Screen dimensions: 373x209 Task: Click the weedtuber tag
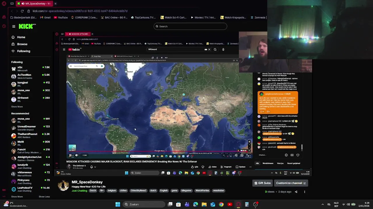tap(219, 191)
